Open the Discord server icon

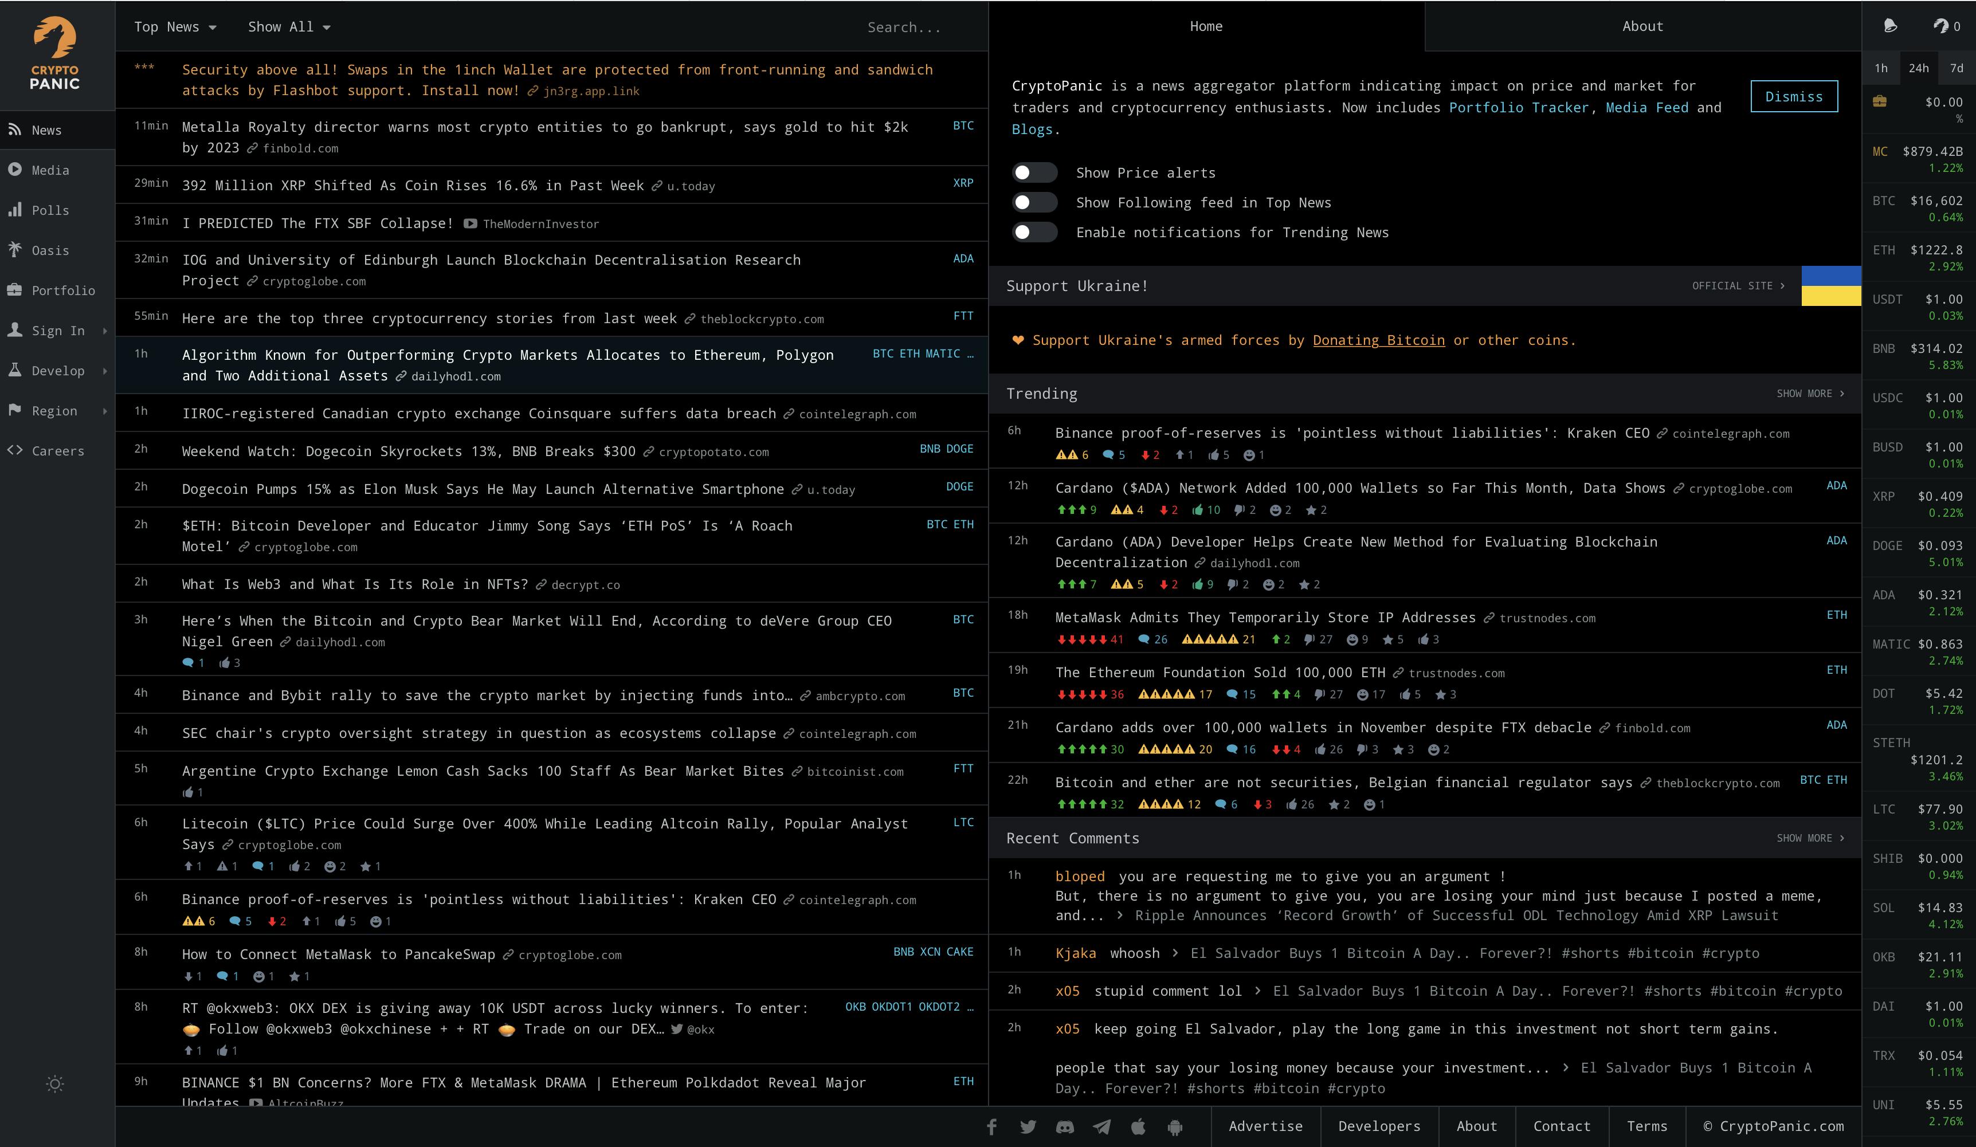point(1065,1126)
